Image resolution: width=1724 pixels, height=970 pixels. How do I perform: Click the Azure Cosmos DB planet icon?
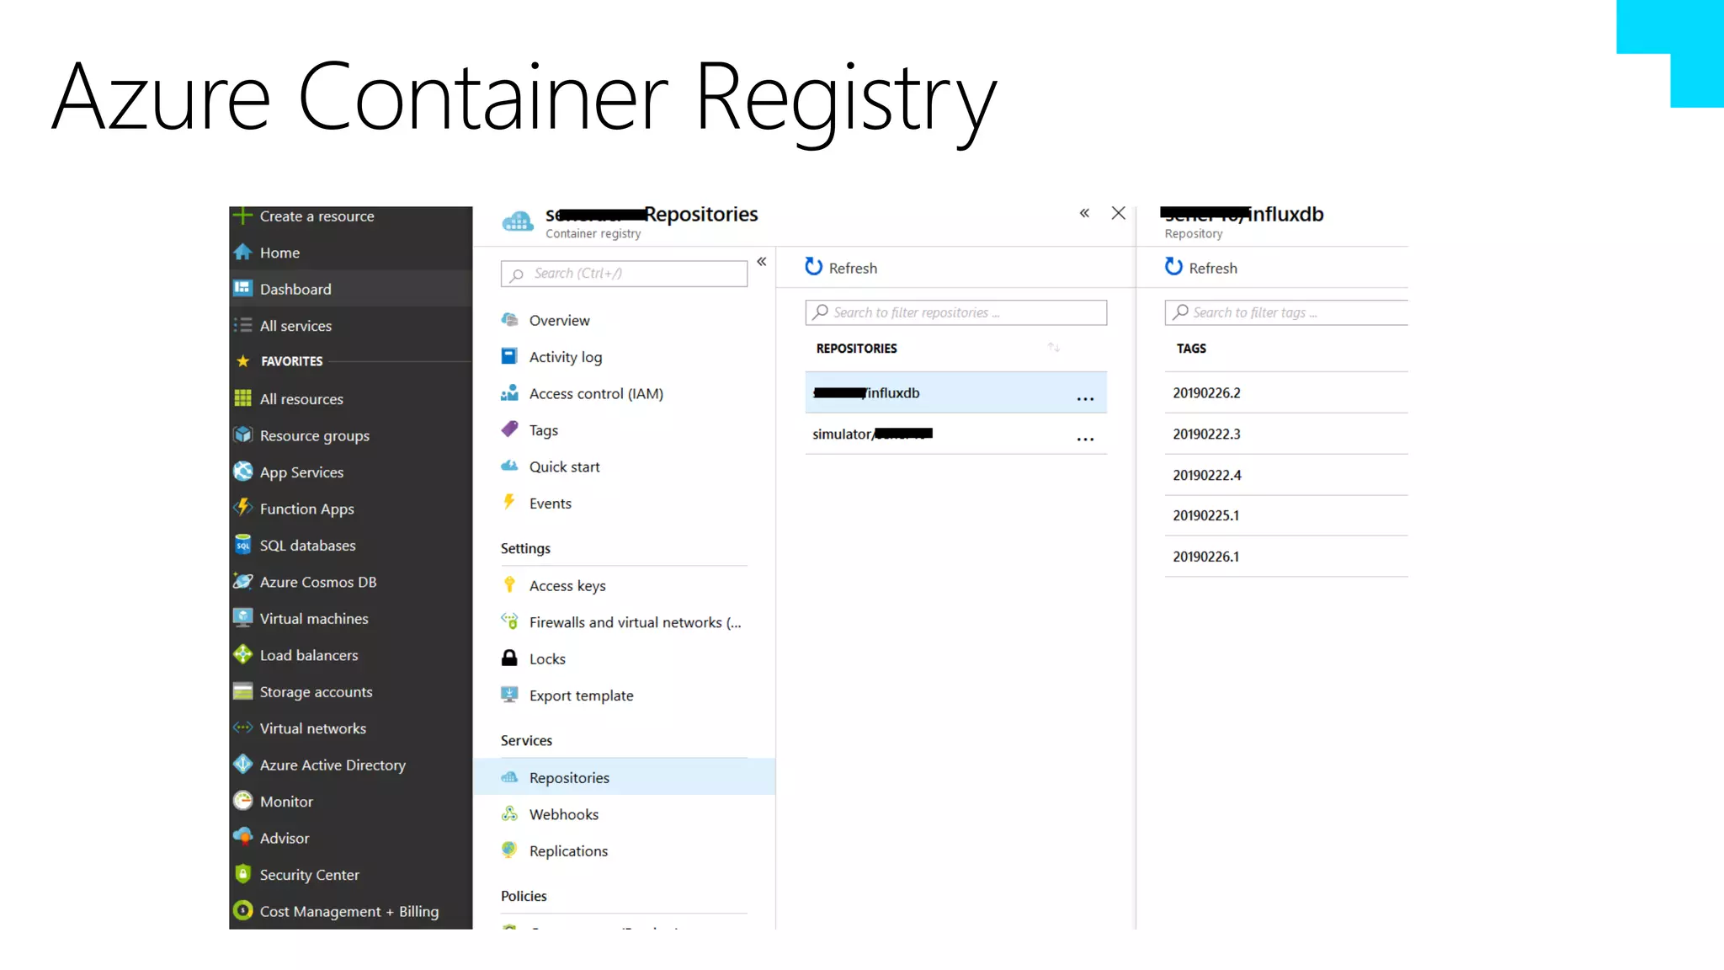pyautogui.click(x=242, y=582)
